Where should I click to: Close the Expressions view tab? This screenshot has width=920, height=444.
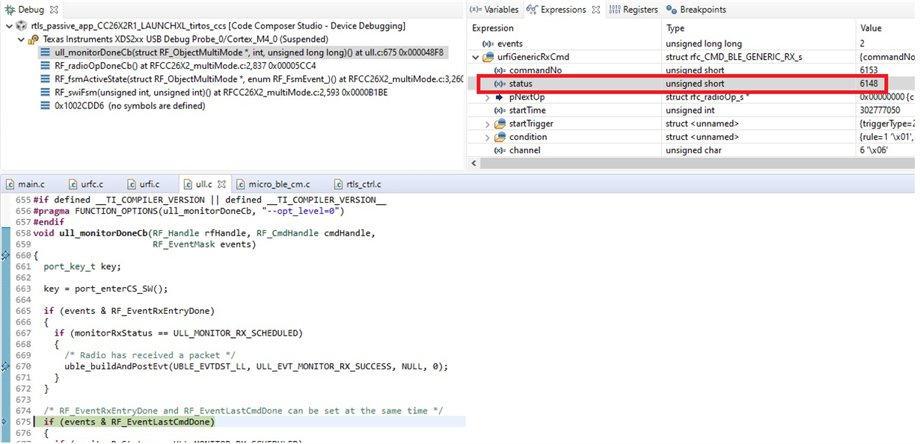pyautogui.click(x=596, y=10)
